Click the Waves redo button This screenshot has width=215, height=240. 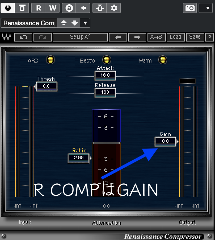pos(43,37)
